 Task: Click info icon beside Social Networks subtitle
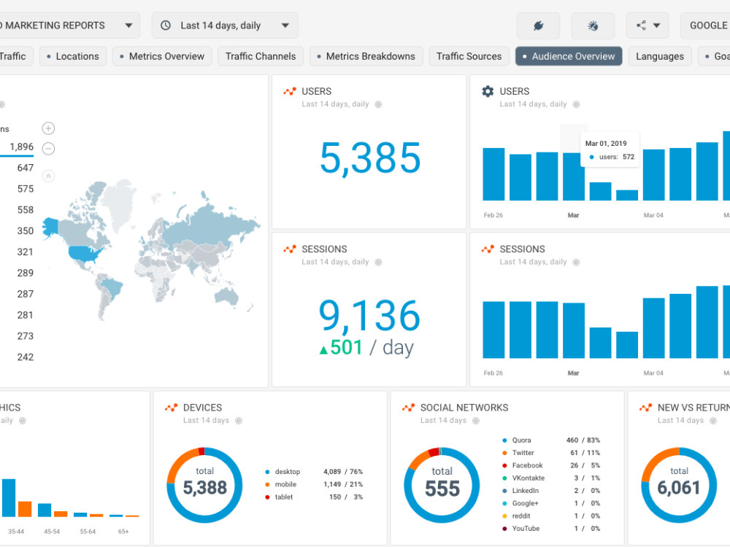476,421
